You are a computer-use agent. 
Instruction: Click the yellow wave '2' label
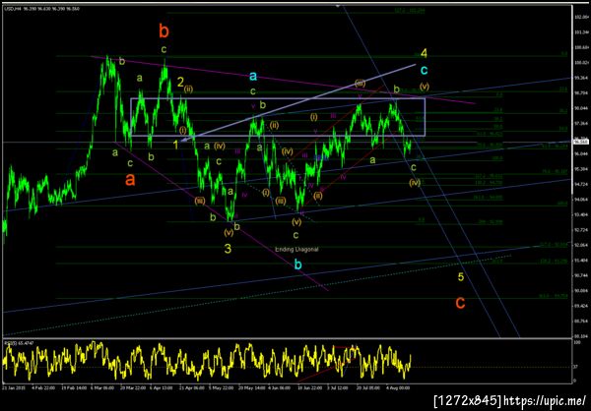[x=180, y=82]
